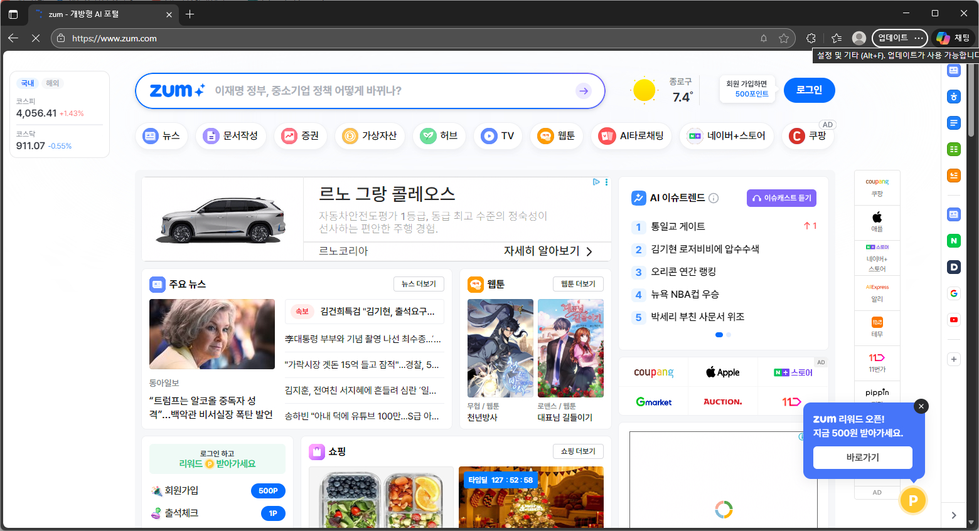Open the AI타로채팅 service icon
This screenshot has width=979, height=531.
631,136
